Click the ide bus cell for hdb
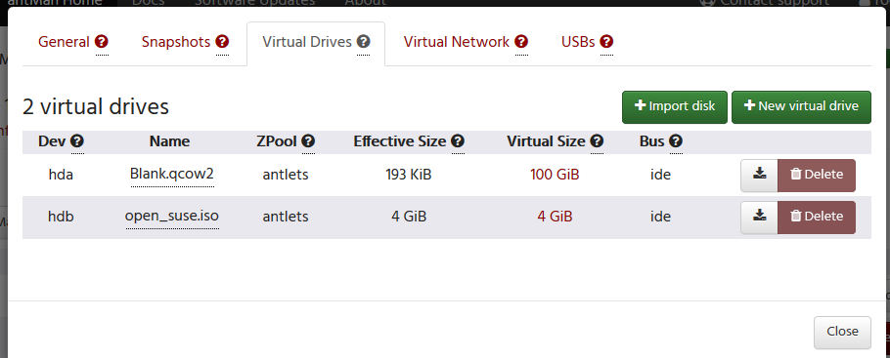 point(661,217)
